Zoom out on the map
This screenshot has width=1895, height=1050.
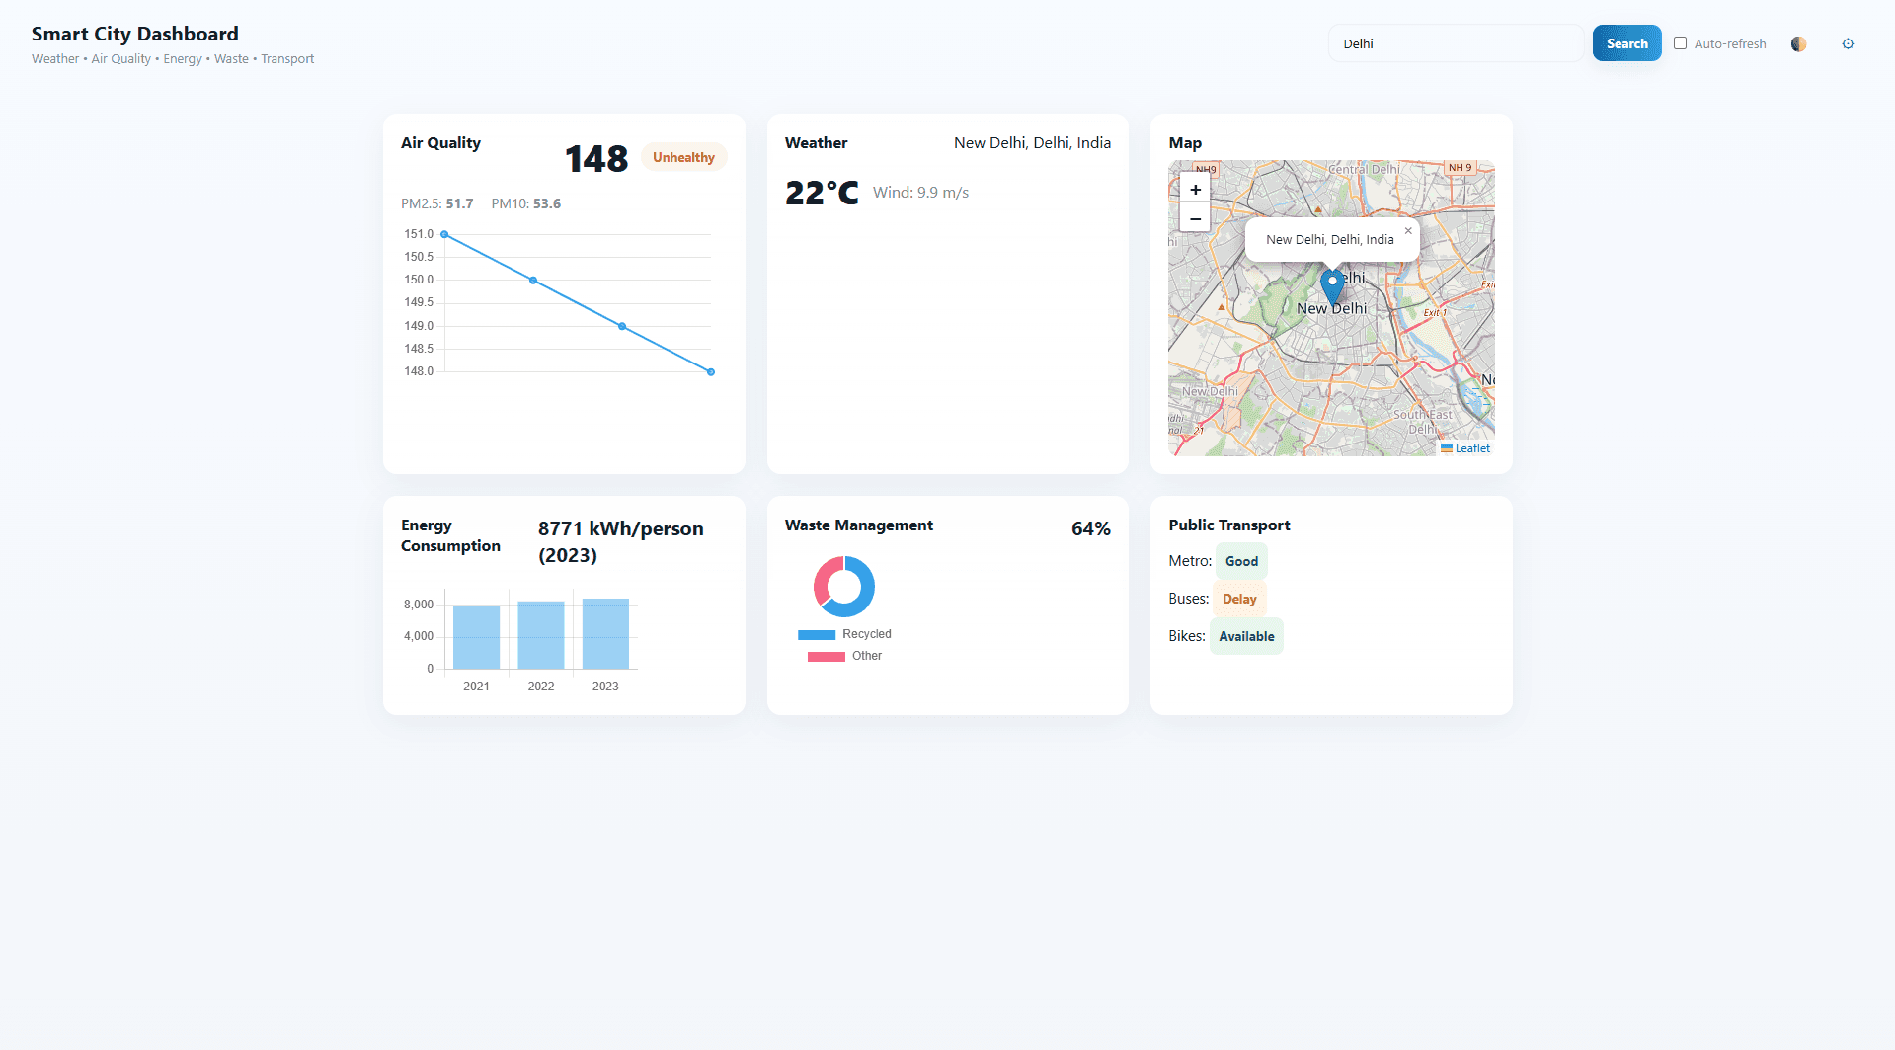(1195, 218)
